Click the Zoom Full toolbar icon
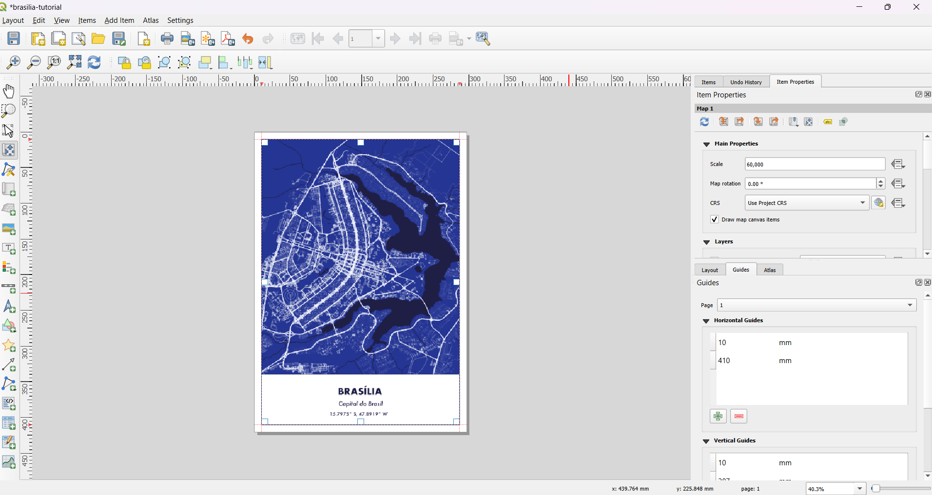This screenshot has width=932, height=495. coord(74,62)
